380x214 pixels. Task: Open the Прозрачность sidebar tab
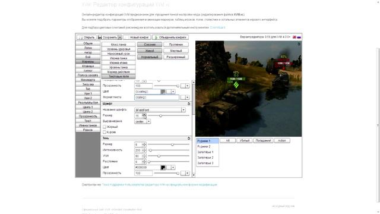pos(88,117)
